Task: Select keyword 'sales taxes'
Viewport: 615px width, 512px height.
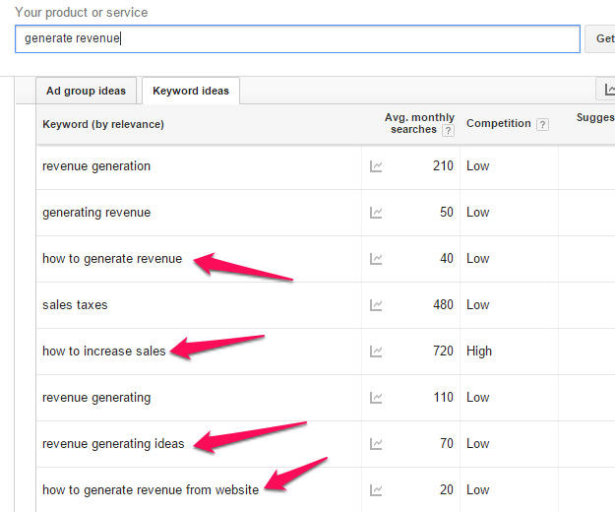Action: [x=75, y=305]
